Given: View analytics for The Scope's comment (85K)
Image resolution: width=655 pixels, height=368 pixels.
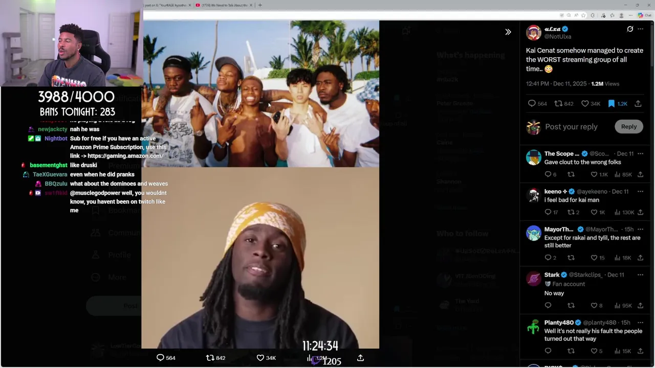Looking at the screenshot, I should [623, 175].
